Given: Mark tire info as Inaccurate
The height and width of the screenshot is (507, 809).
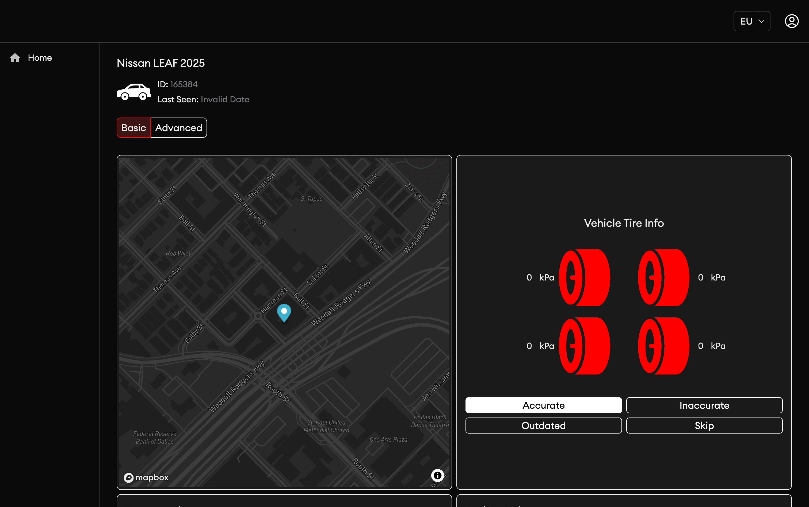Looking at the screenshot, I should pyautogui.click(x=704, y=405).
